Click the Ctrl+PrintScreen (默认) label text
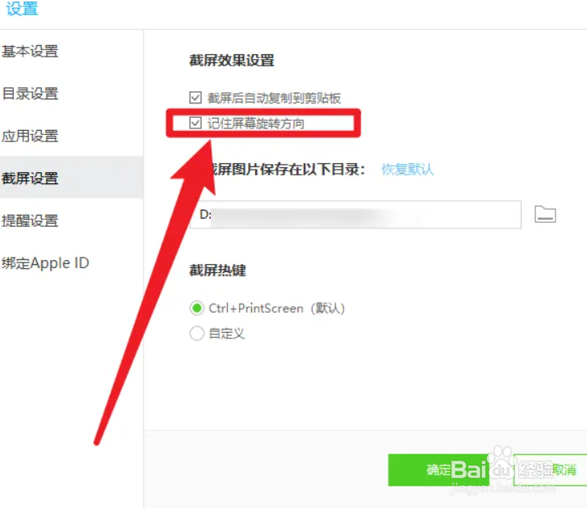587x508 pixels. 276,308
